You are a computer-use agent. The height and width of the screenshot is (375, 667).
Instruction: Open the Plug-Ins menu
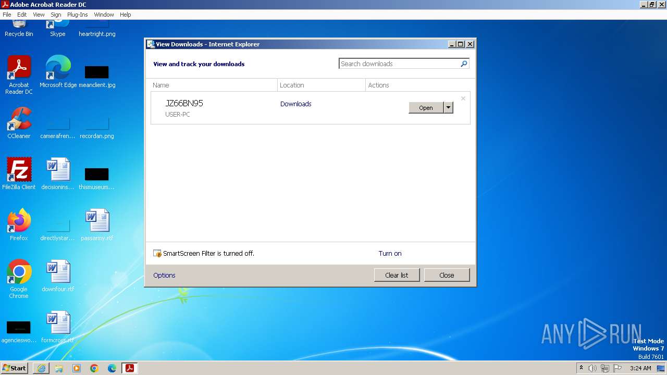point(78,15)
